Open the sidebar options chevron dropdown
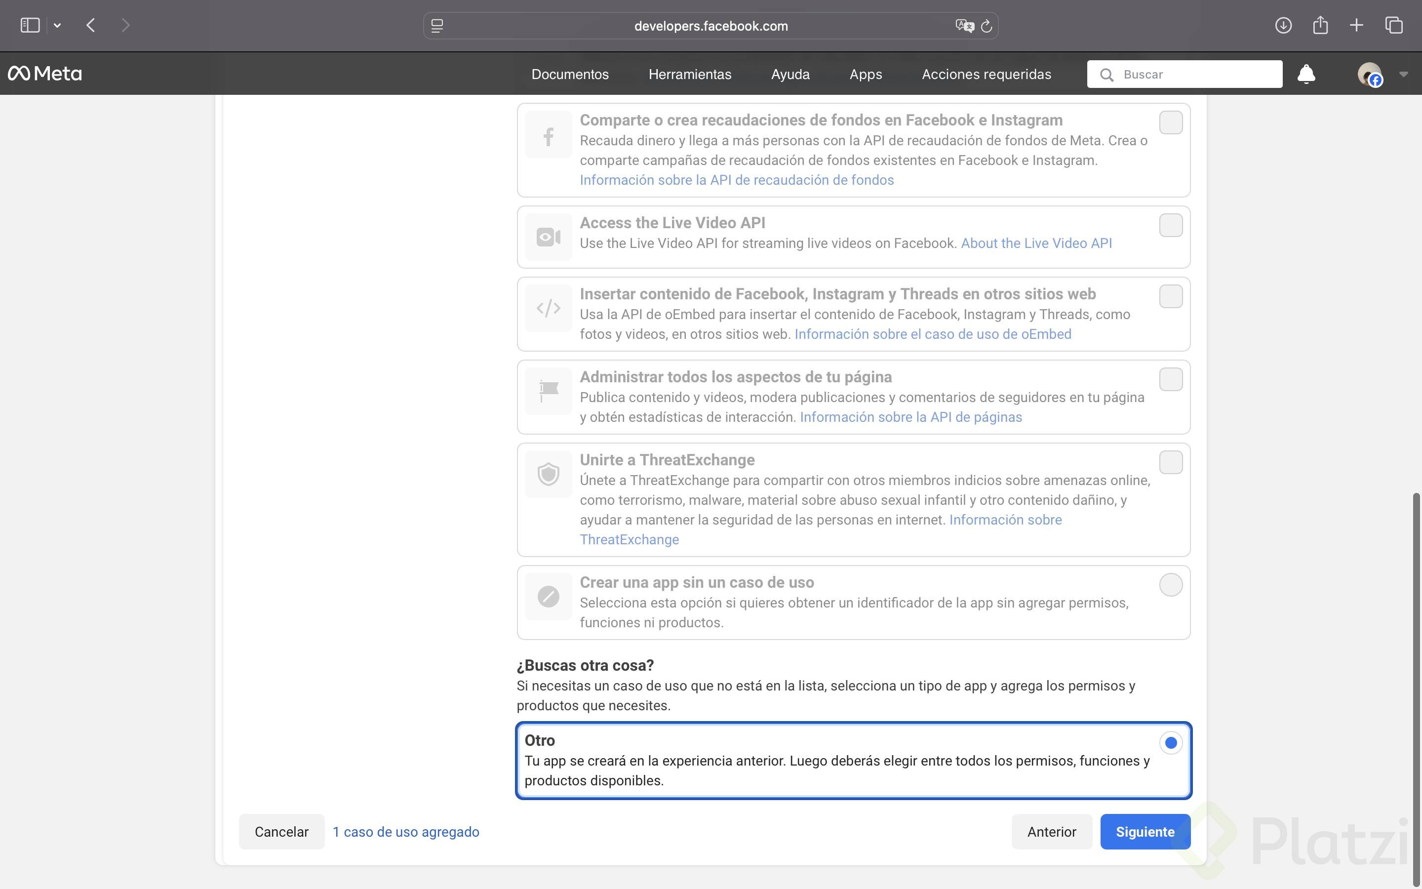Screen dimensions: 1422x889 [57, 25]
